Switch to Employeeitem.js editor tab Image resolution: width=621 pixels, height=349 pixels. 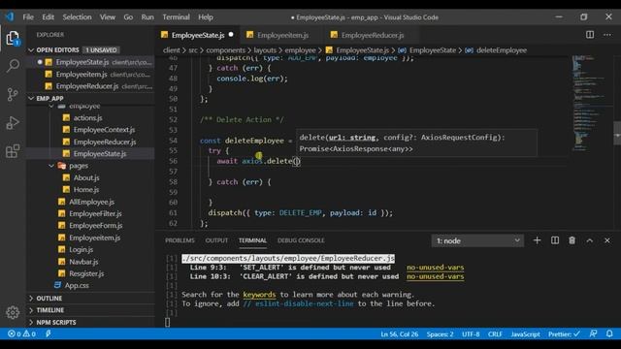point(282,35)
